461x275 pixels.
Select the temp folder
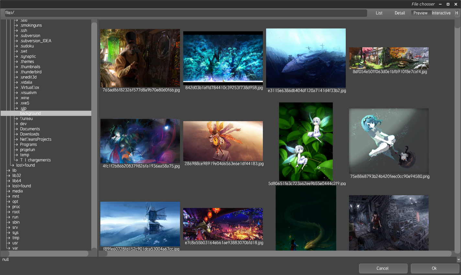click(25, 155)
